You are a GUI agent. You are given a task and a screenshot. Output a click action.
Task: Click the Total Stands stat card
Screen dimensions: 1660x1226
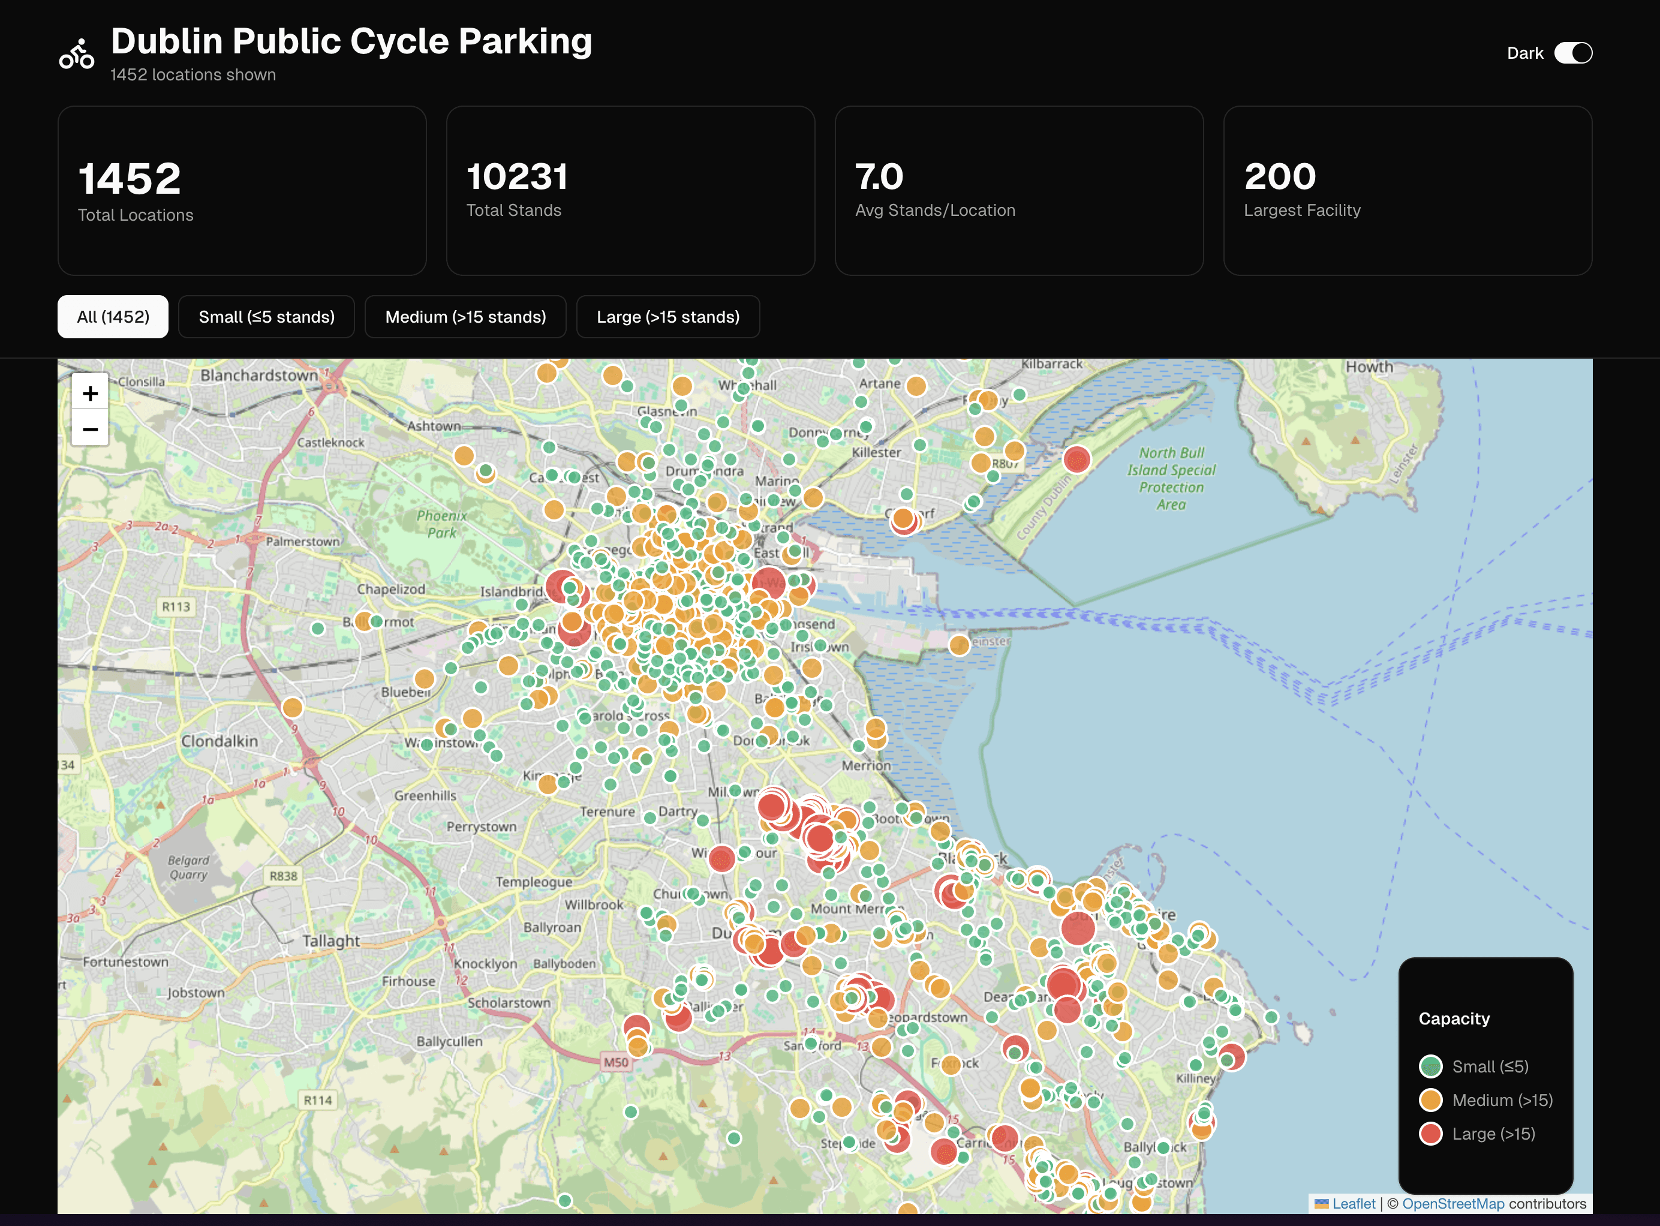click(630, 191)
